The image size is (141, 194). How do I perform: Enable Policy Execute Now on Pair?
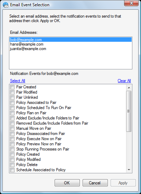tap(12, 139)
